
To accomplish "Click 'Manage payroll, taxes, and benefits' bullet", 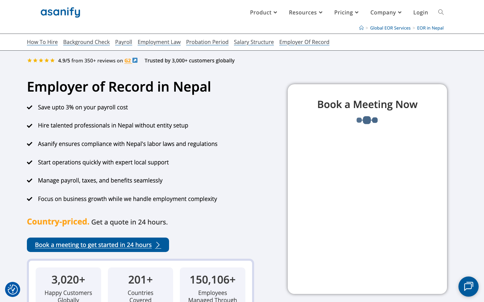I will 100,181.
